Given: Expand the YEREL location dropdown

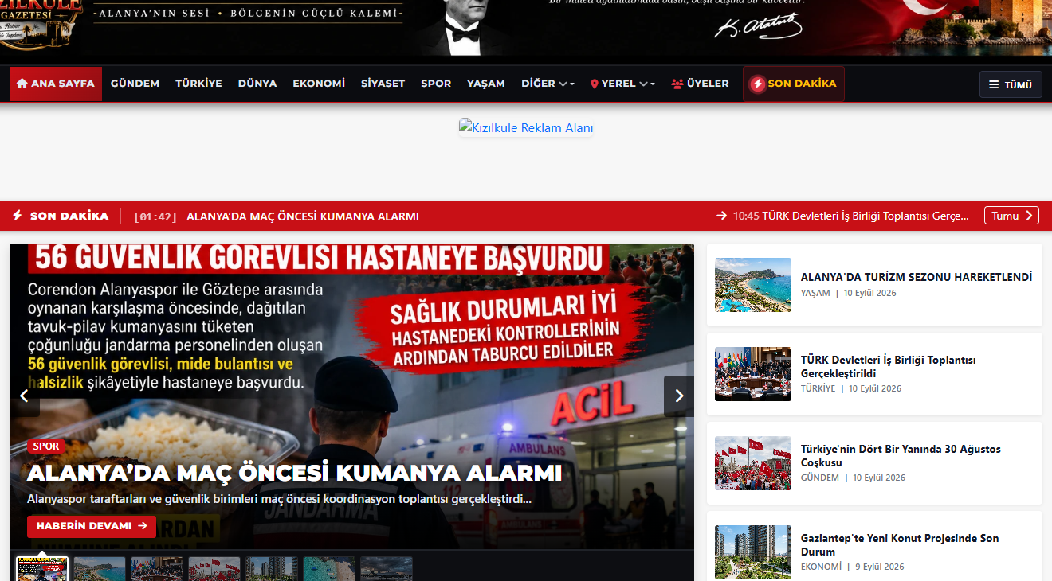Looking at the screenshot, I should pyautogui.click(x=622, y=84).
